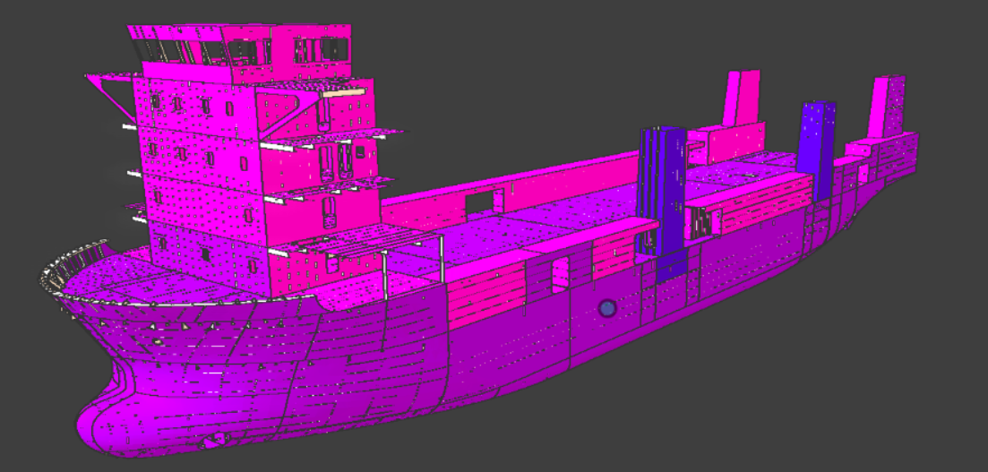This screenshot has width=988, height=472.
Task: Select the vertical white pole on the deck
Action: 442,260
